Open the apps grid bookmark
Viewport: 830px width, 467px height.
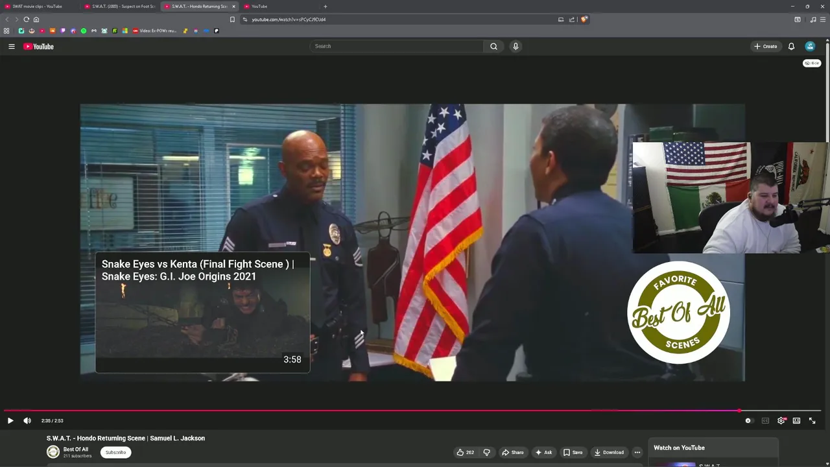point(6,30)
